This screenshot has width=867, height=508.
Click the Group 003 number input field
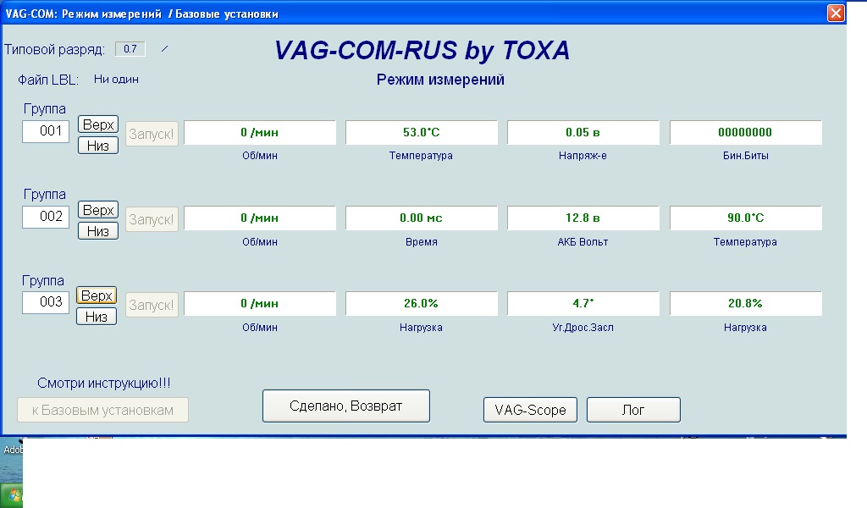(46, 302)
